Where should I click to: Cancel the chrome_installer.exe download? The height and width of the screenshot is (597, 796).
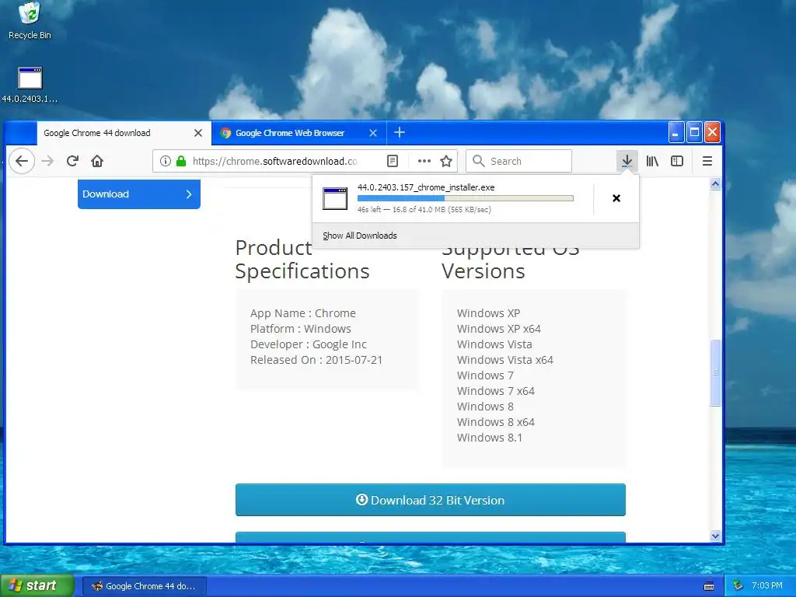(x=616, y=198)
